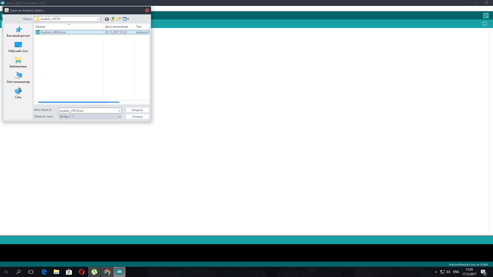Open Arduino tab options dropdown arrow
The width and height of the screenshot is (493, 277).
(x=485, y=24)
